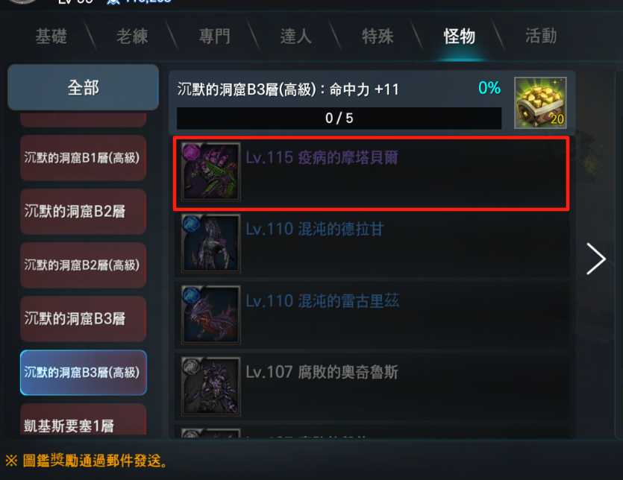Screen dimensions: 623x480
Task: Open the Lv.110 混沌的雷古里茲 monster portrait
Action: 210,315
